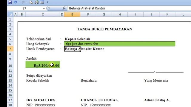Click green cell tiga juta dua ratus ribu
The height and width of the screenshot is (107, 191).
[120, 44]
